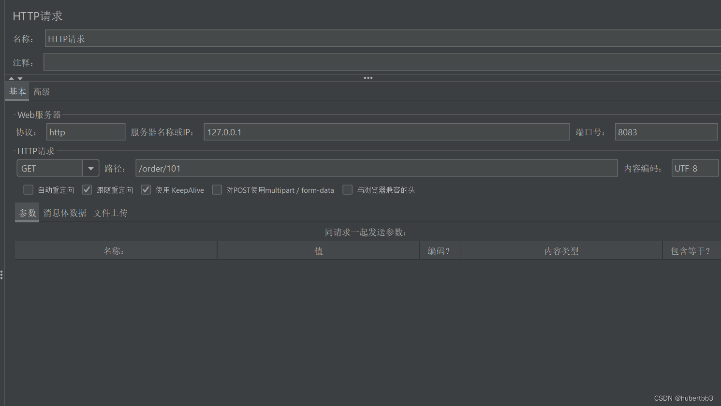Click the server name field showing 127.0.0.1
The image size is (721, 406).
[387, 132]
